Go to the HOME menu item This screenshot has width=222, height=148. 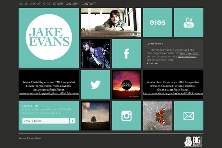pos(23,4)
